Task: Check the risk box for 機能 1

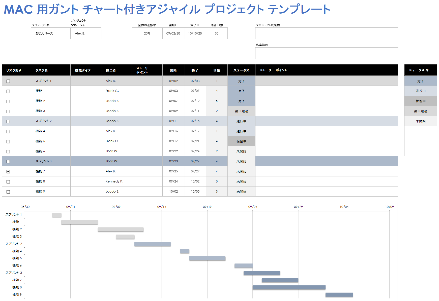Action: (x=8, y=91)
